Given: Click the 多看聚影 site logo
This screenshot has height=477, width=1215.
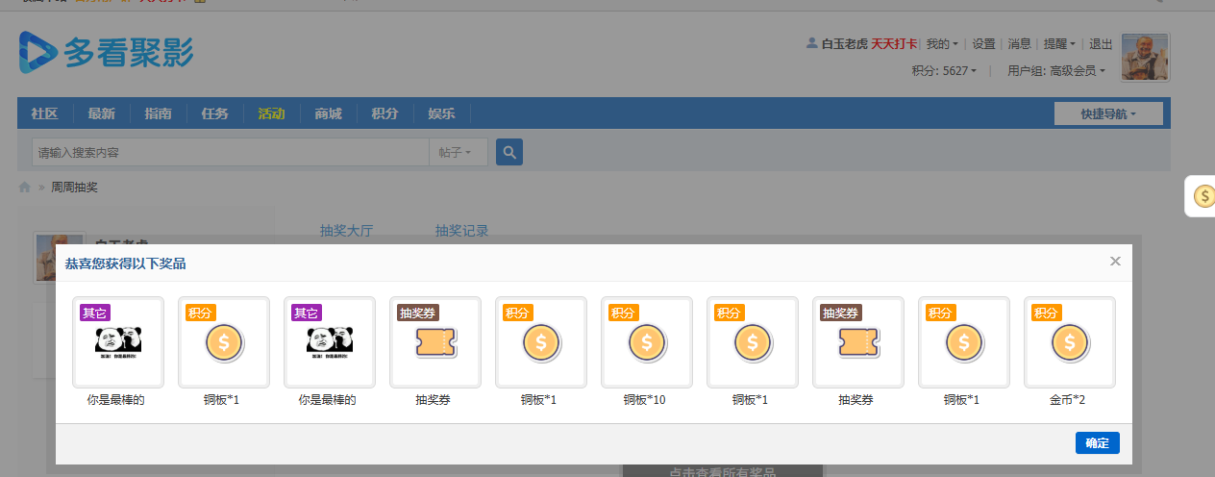Looking at the screenshot, I should point(107,53).
